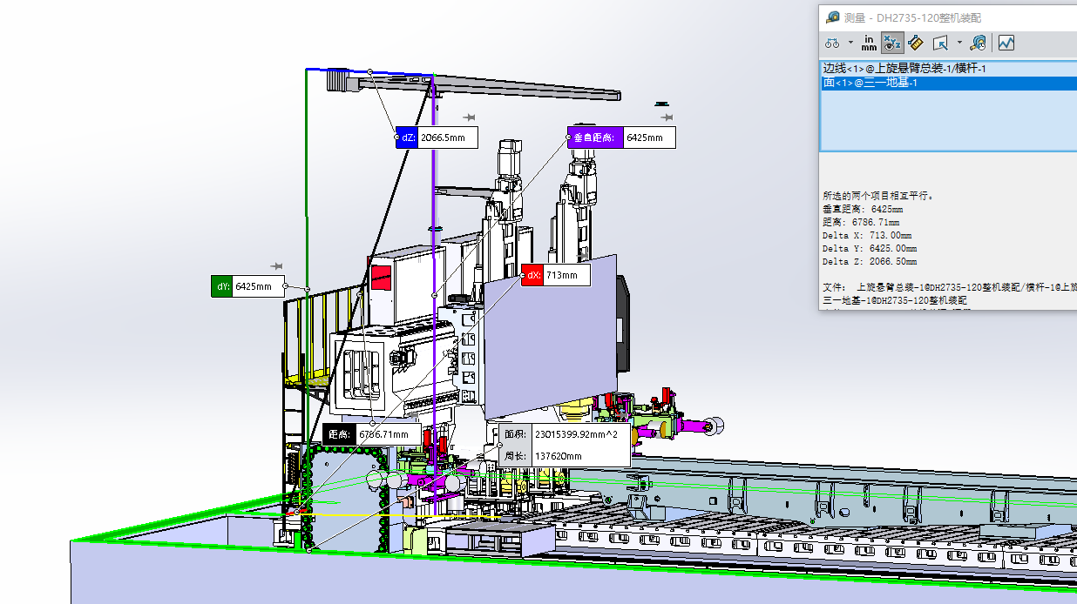Select the 面<1>@三一地基-1 list entry
The height and width of the screenshot is (604, 1077).
coord(870,83)
